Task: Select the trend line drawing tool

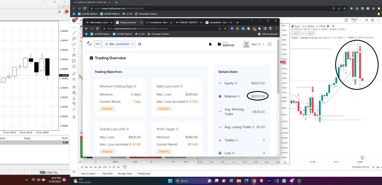Action: click(74, 33)
